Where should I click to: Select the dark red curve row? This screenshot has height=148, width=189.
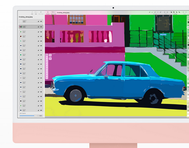31,36
